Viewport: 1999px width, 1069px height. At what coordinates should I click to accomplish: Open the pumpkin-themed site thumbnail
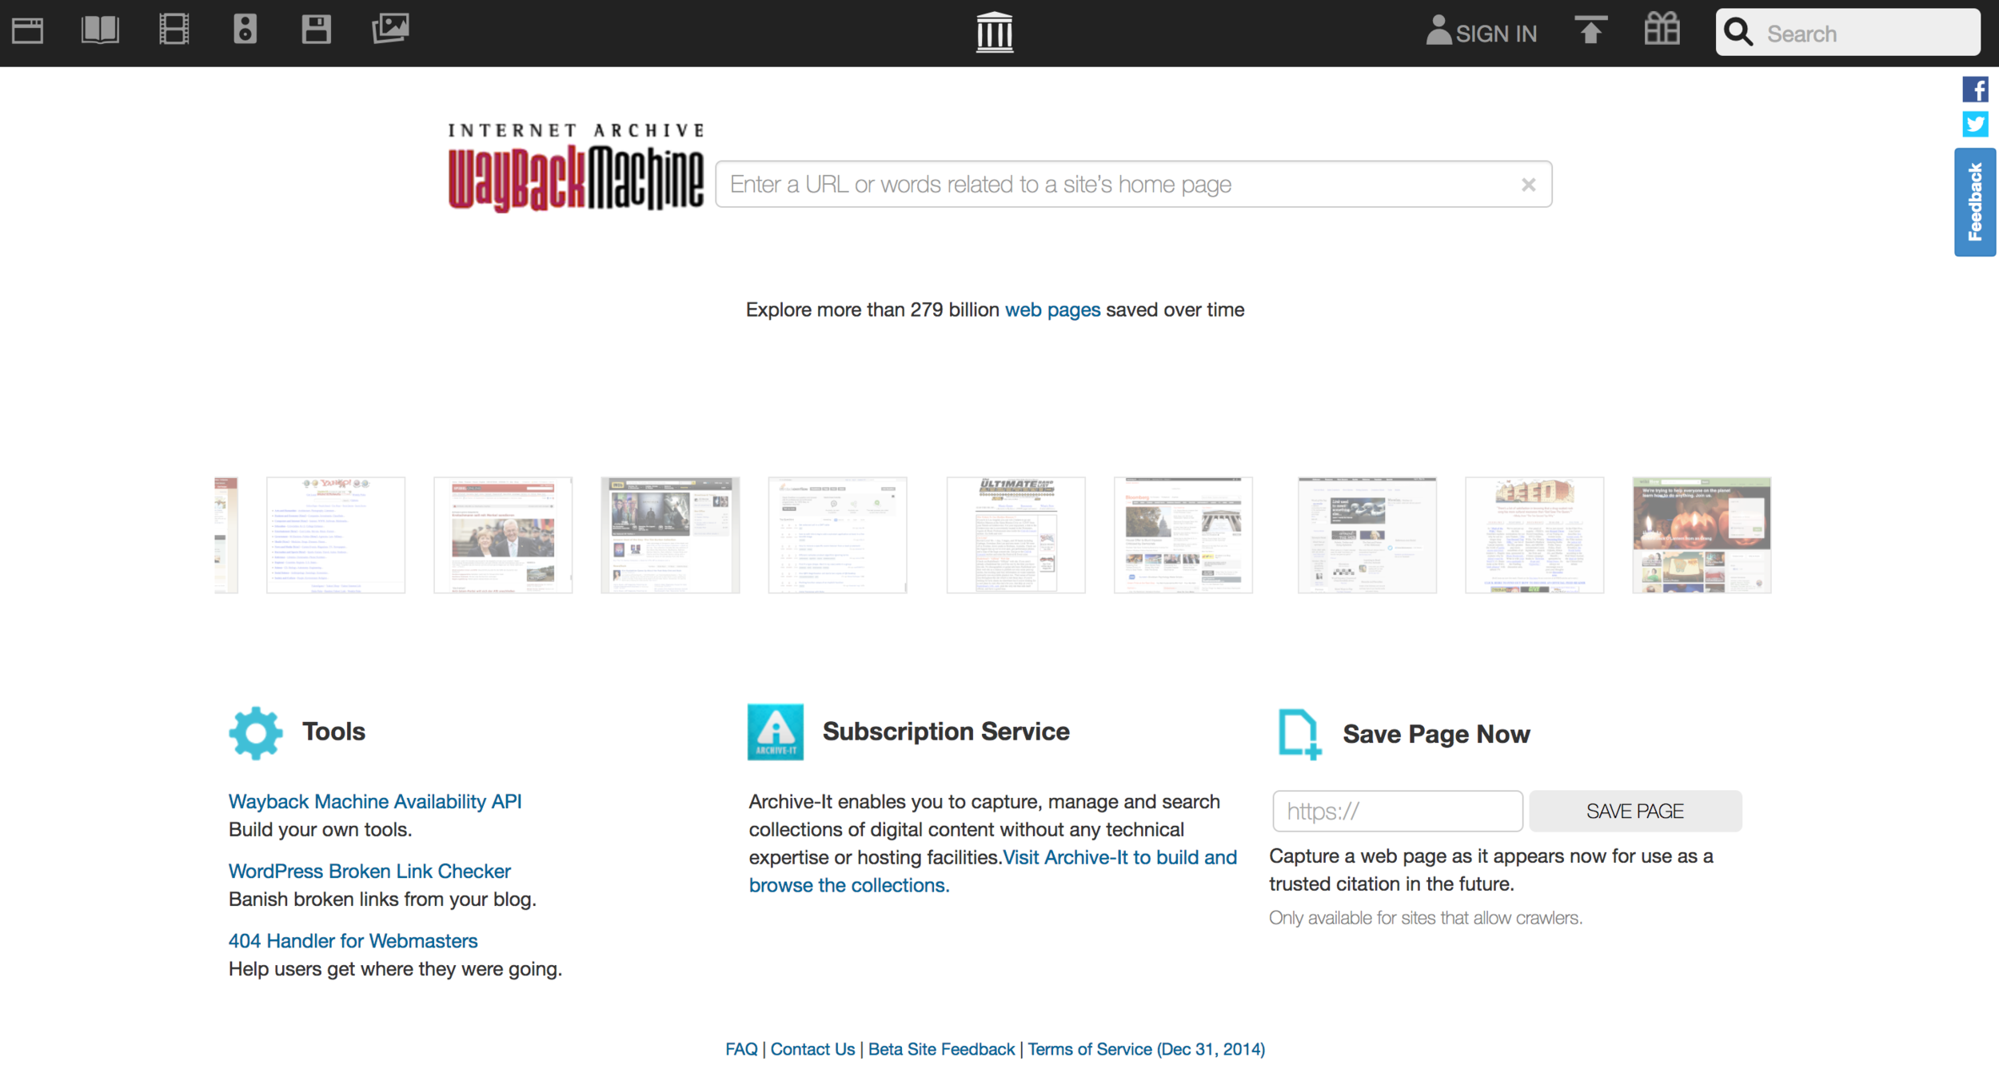coord(1702,535)
